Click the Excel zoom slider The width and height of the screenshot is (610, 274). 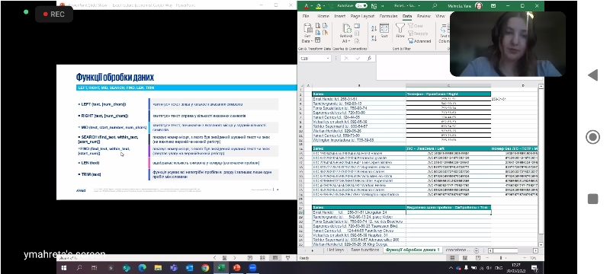[506, 258]
